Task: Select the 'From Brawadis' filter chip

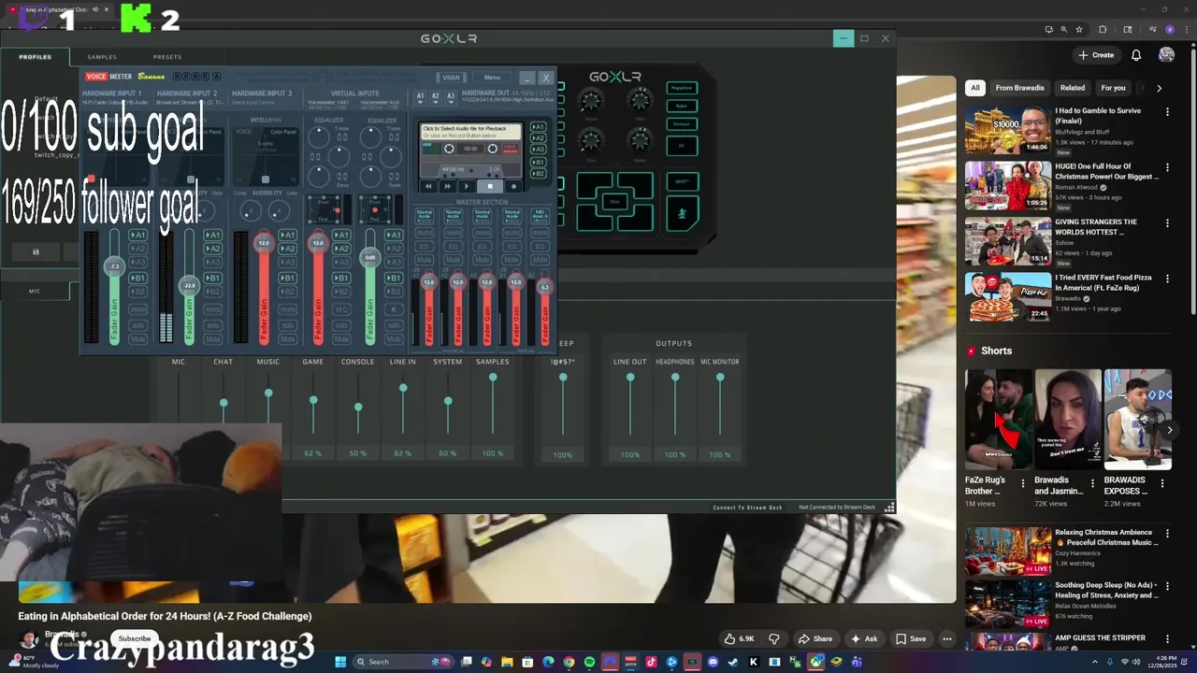Action: click(x=1019, y=88)
